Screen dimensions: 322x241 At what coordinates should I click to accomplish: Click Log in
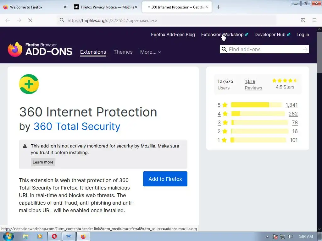303,35
